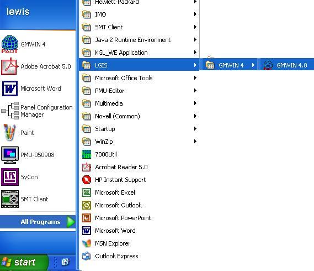Expand Microsoft Office Tools submenu arrow
Screen dimensions: 314x271
point(195,78)
